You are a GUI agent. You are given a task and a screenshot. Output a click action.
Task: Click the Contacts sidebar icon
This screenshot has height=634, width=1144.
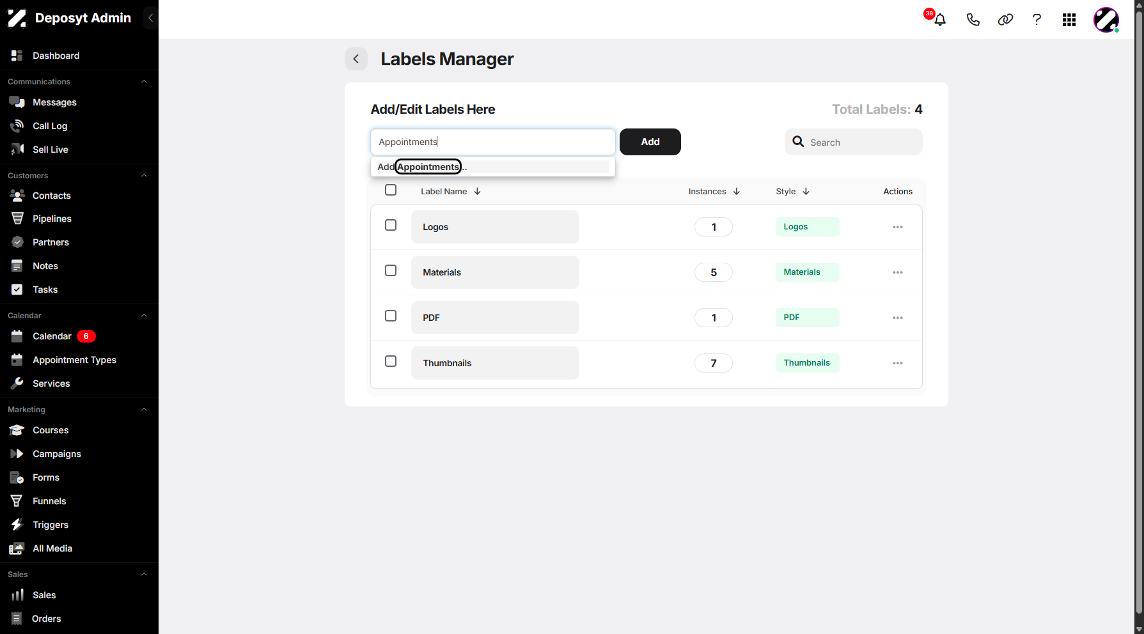click(x=17, y=196)
